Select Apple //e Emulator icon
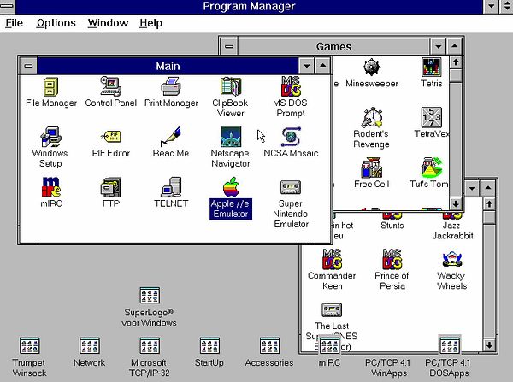 coord(231,187)
